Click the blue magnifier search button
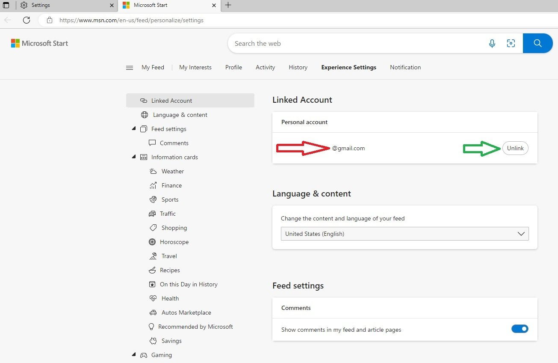The height and width of the screenshot is (363, 558). click(x=538, y=43)
